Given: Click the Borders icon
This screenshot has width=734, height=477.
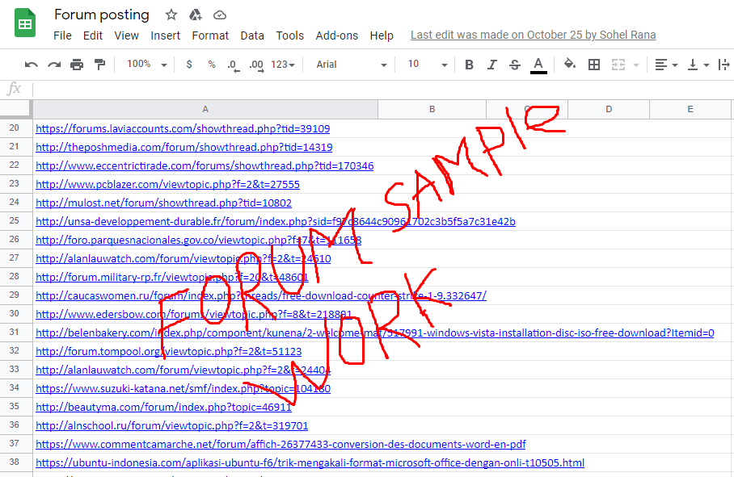Looking at the screenshot, I should coord(593,64).
